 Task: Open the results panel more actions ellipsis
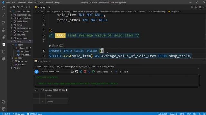[204, 61]
